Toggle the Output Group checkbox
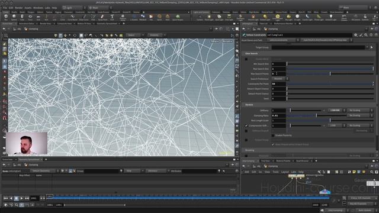 (246, 140)
